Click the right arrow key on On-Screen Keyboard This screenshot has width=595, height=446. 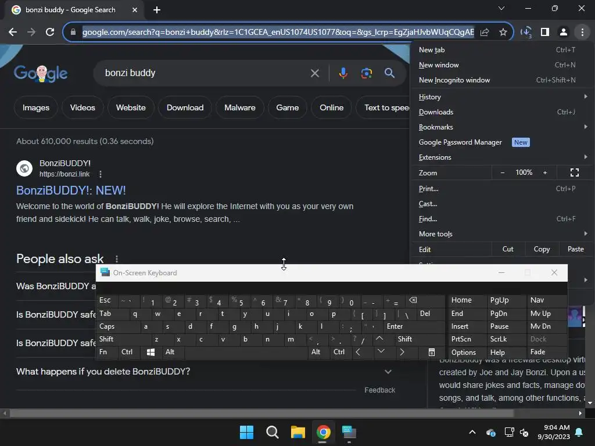click(x=402, y=353)
